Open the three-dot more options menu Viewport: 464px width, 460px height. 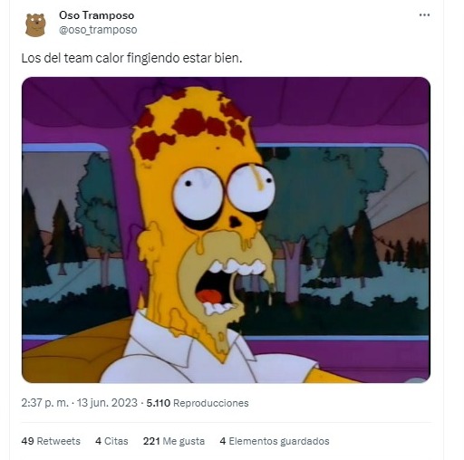click(424, 15)
